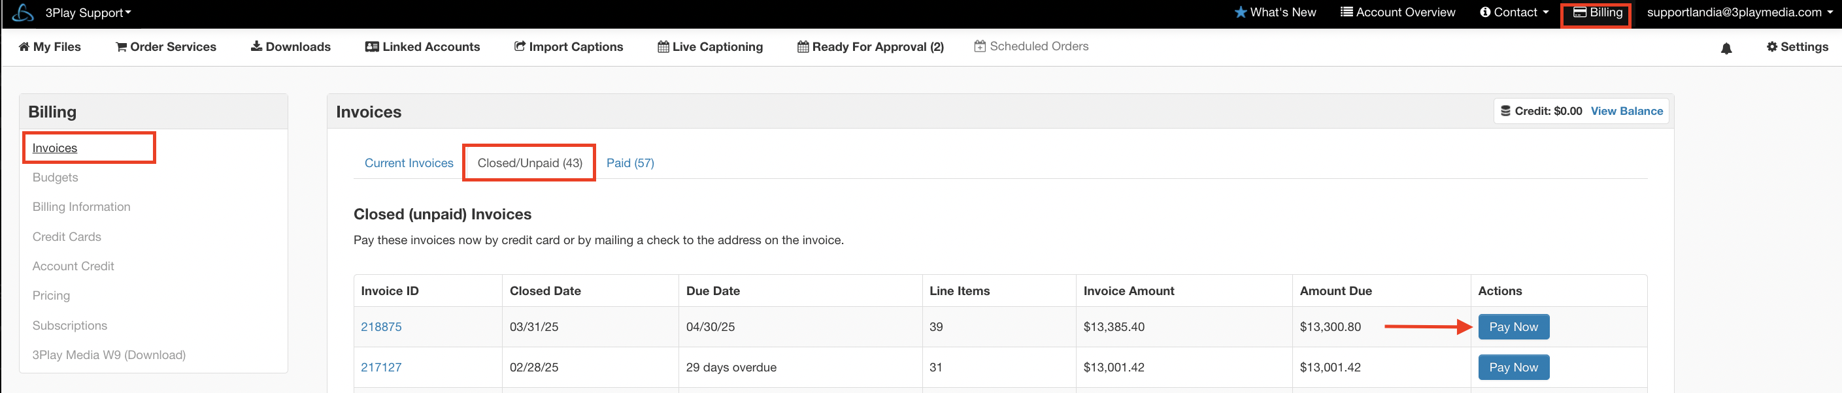The width and height of the screenshot is (1842, 393).
Task: Click the "Closed (unpaid) Invoices" heading
Action: (x=443, y=214)
